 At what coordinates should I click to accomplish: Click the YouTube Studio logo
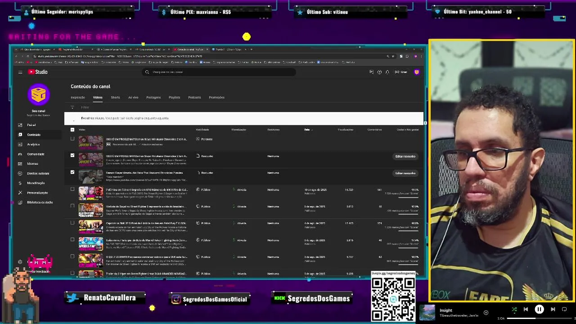click(x=38, y=72)
